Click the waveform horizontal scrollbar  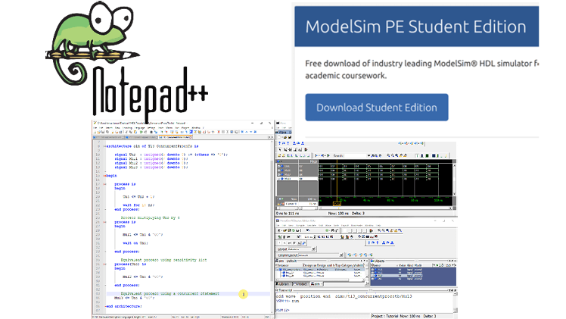coord(385,208)
